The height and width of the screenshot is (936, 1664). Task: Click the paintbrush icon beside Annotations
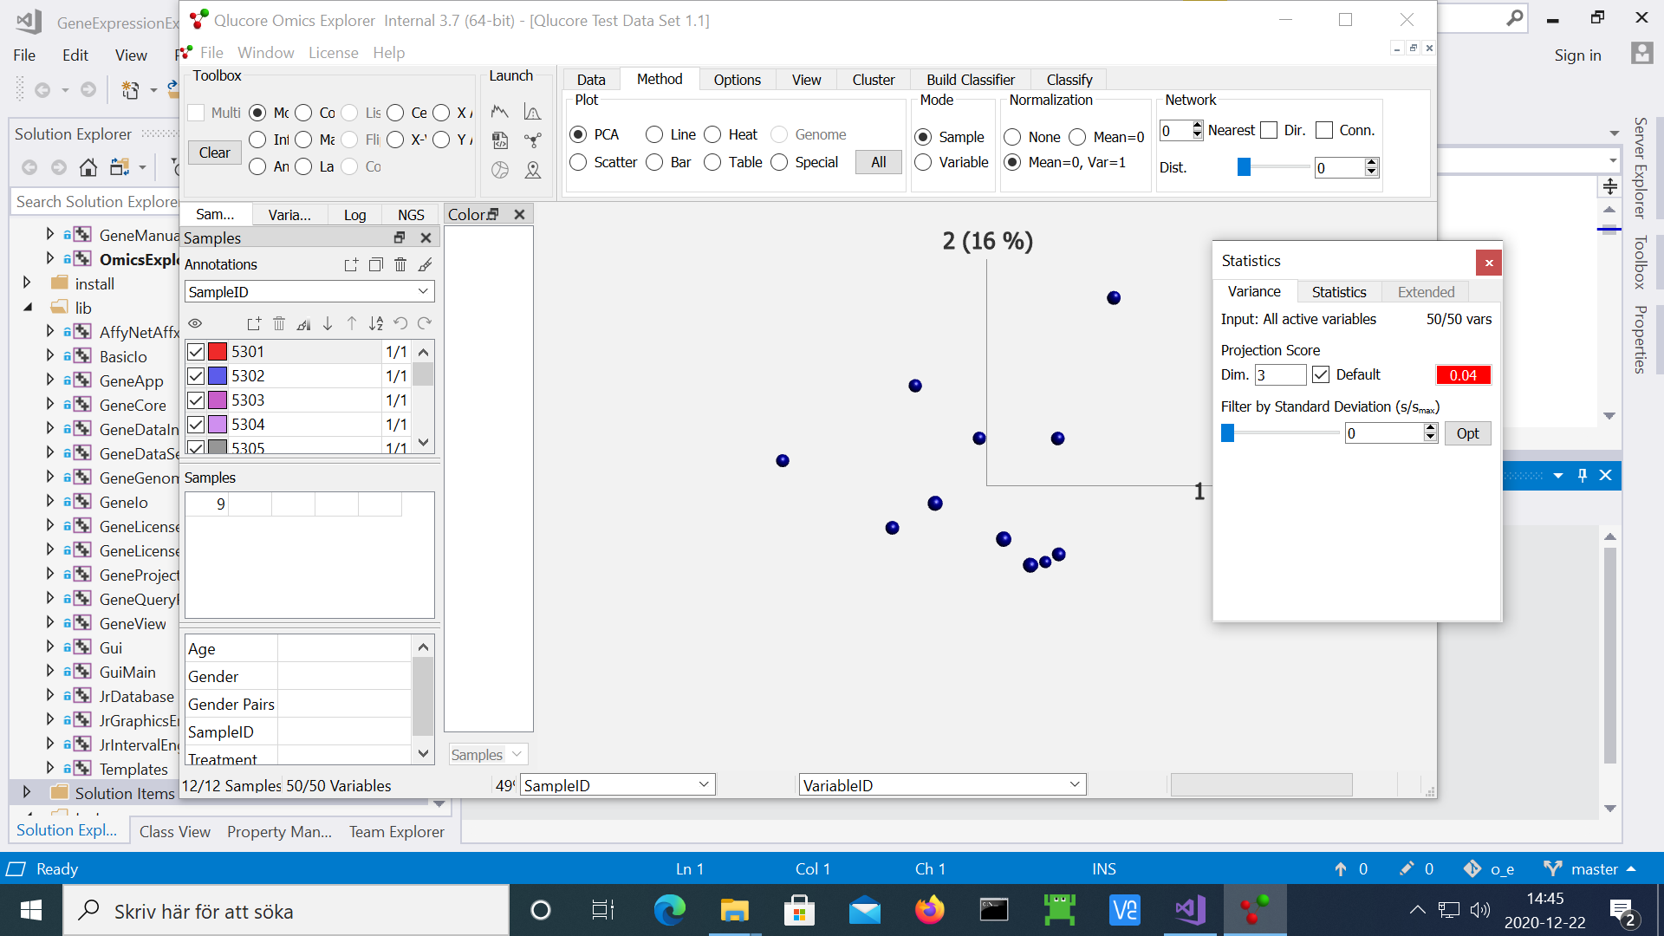pyautogui.click(x=425, y=265)
